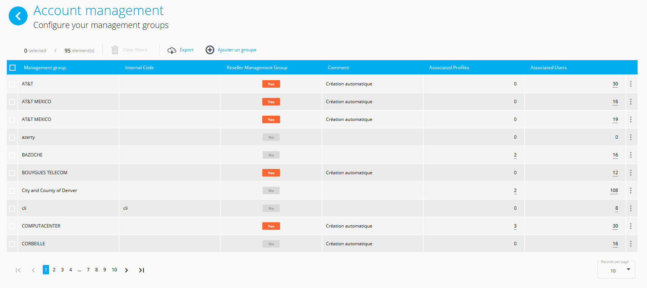Open actions menu for BOUYGUES TELECOM row

click(x=630, y=173)
